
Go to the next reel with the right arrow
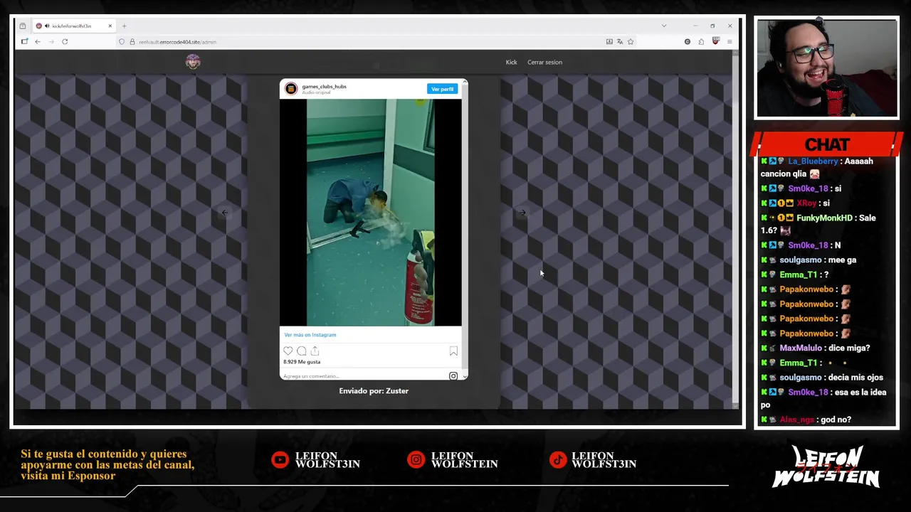522,212
